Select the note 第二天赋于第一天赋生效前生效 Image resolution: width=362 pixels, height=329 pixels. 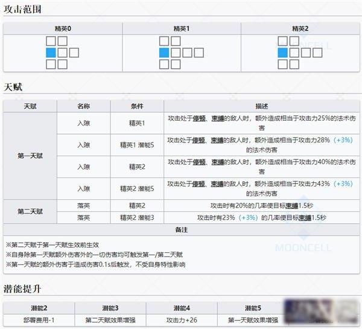coord(52,245)
